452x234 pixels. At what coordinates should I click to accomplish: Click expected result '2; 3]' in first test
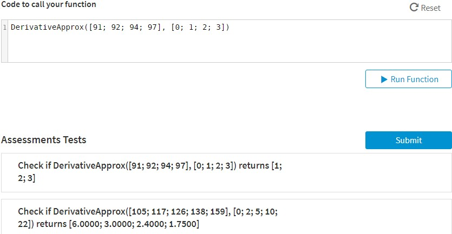click(27, 178)
